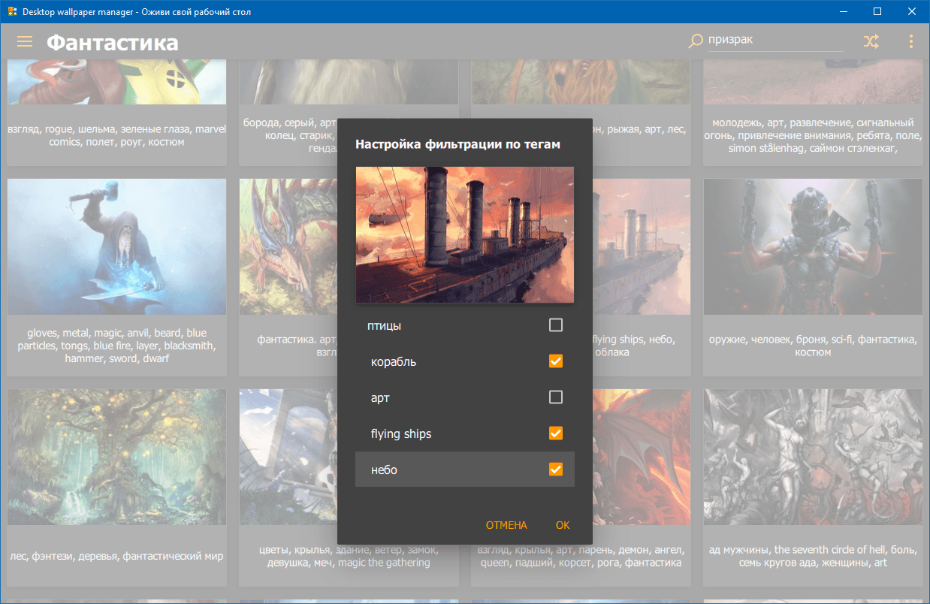Click the Фантастика category title
Screen dimensions: 930x604
(x=113, y=43)
